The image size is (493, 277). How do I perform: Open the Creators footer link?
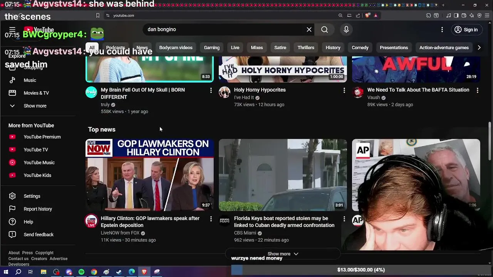coord(39,259)
